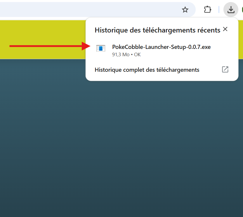Focus the browser address bar
This screenshot has height=217, width=243.
point(88,10)
